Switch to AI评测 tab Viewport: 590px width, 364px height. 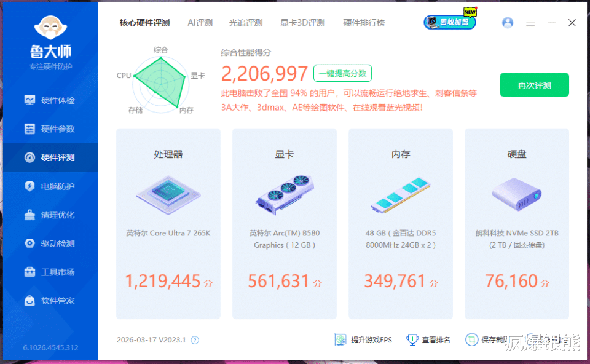coord(200,23)
